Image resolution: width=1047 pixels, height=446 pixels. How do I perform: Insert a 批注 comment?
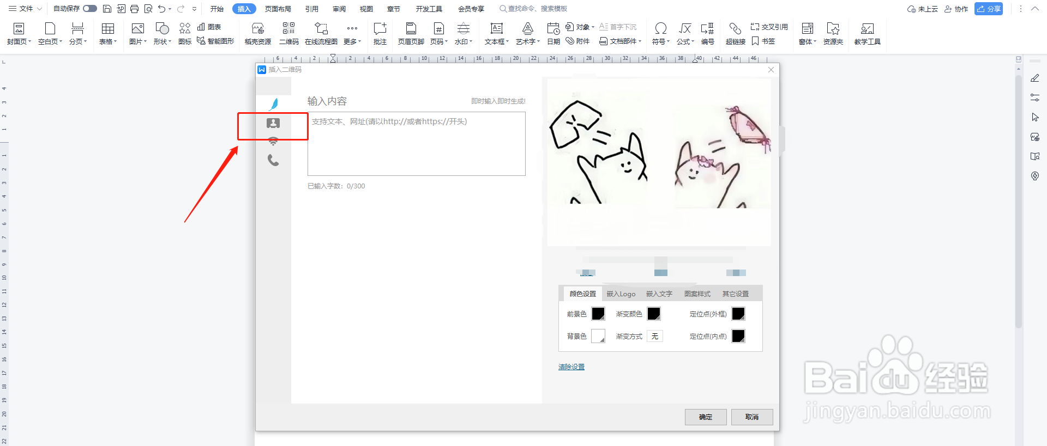[x=380, y=34]
